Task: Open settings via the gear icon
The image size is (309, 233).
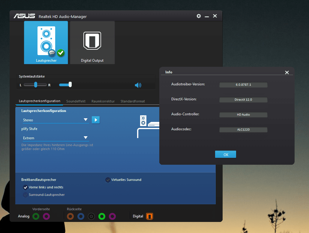Action: (x=199, y=16)
